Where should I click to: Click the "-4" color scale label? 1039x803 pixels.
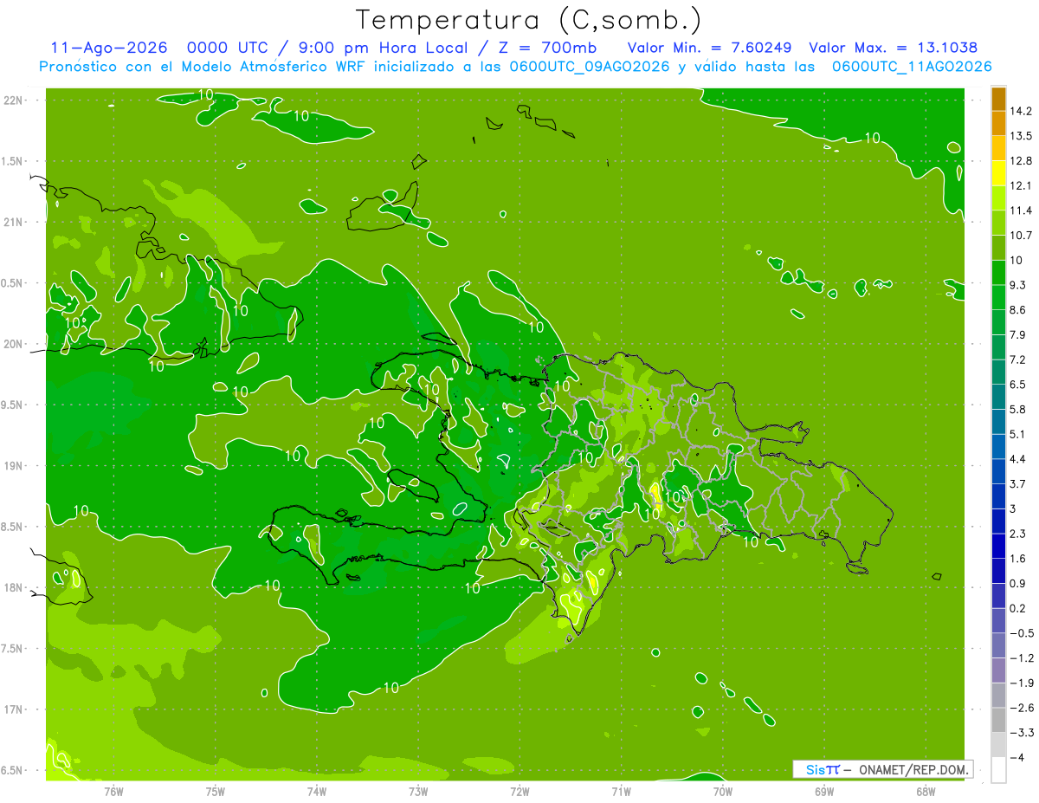coord(1016,758)
